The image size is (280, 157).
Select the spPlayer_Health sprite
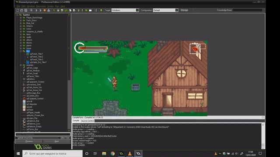33,113
